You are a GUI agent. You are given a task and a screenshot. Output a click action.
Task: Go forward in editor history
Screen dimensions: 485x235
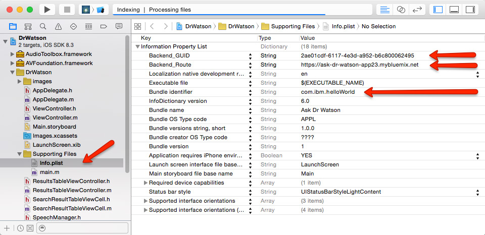point(166,26)
